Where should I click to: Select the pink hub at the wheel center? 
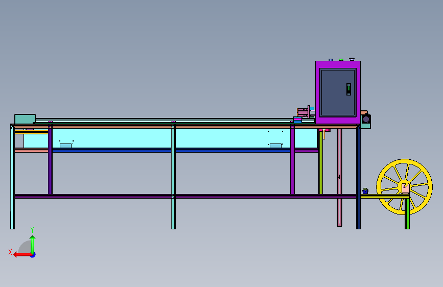tap(406, 188)
